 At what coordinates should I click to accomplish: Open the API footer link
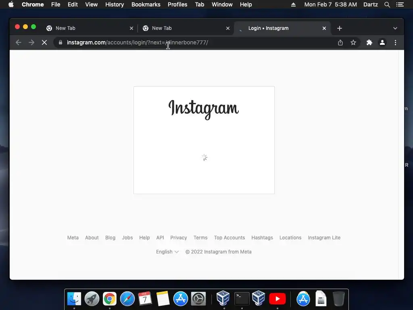(160, 237)
